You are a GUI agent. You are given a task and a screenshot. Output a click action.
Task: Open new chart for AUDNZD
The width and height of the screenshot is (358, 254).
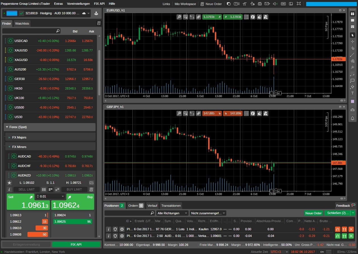coord(91,183)
